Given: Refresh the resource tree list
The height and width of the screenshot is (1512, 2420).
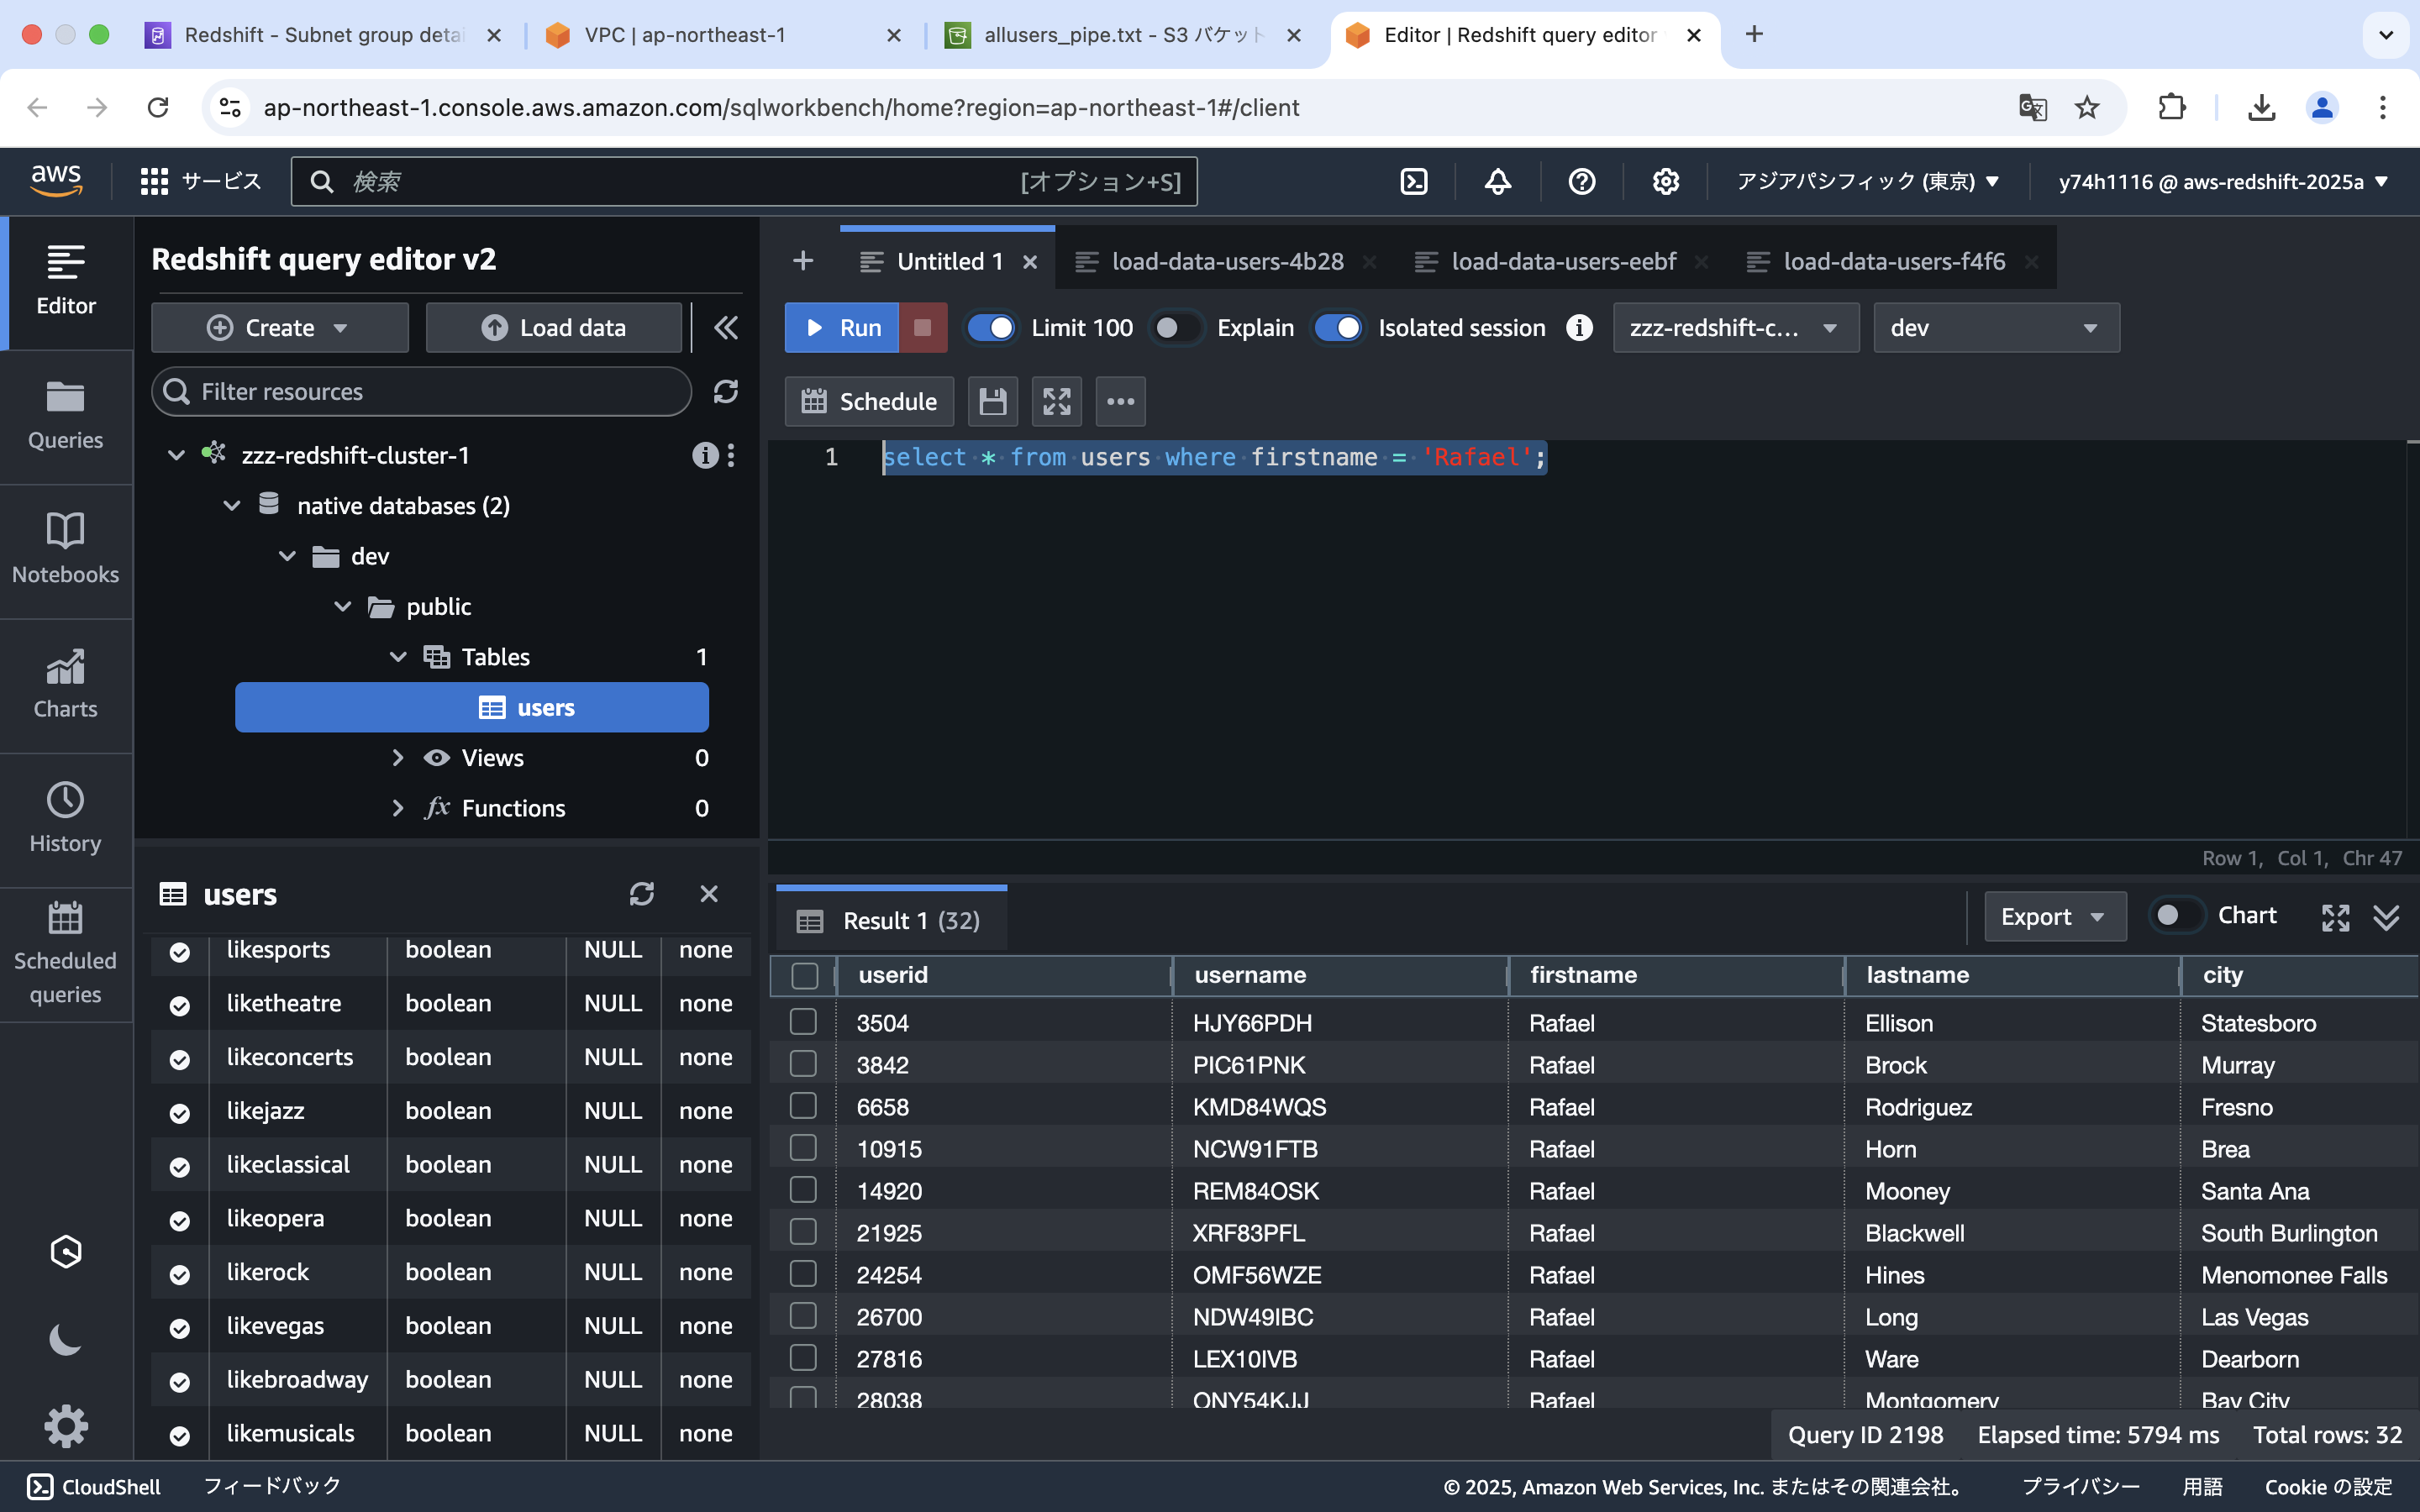Looking at the screenshot, I should (x=726, y=391).
